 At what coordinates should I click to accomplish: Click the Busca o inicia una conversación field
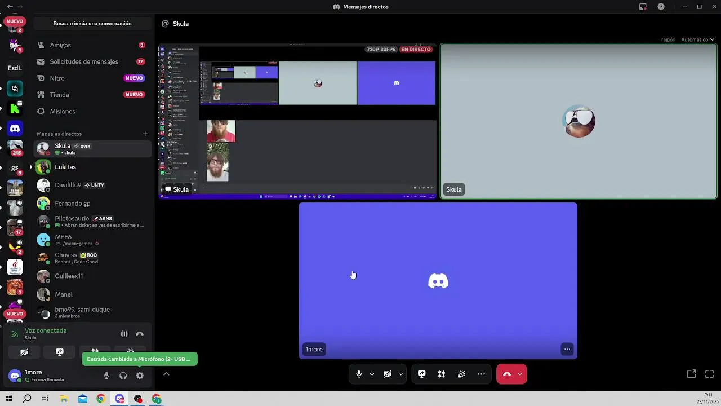[x=92, y=24]
